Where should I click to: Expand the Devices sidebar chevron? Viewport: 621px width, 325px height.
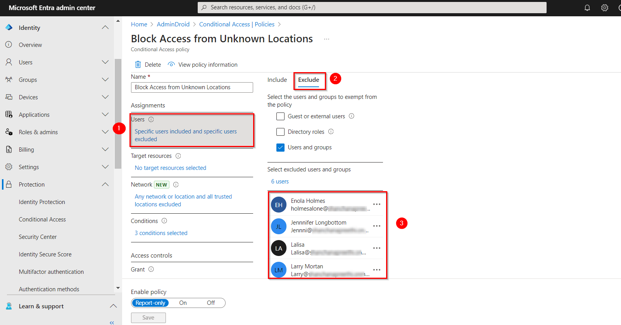(105, 97)
